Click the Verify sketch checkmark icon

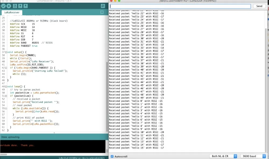[x=3, y=6]
